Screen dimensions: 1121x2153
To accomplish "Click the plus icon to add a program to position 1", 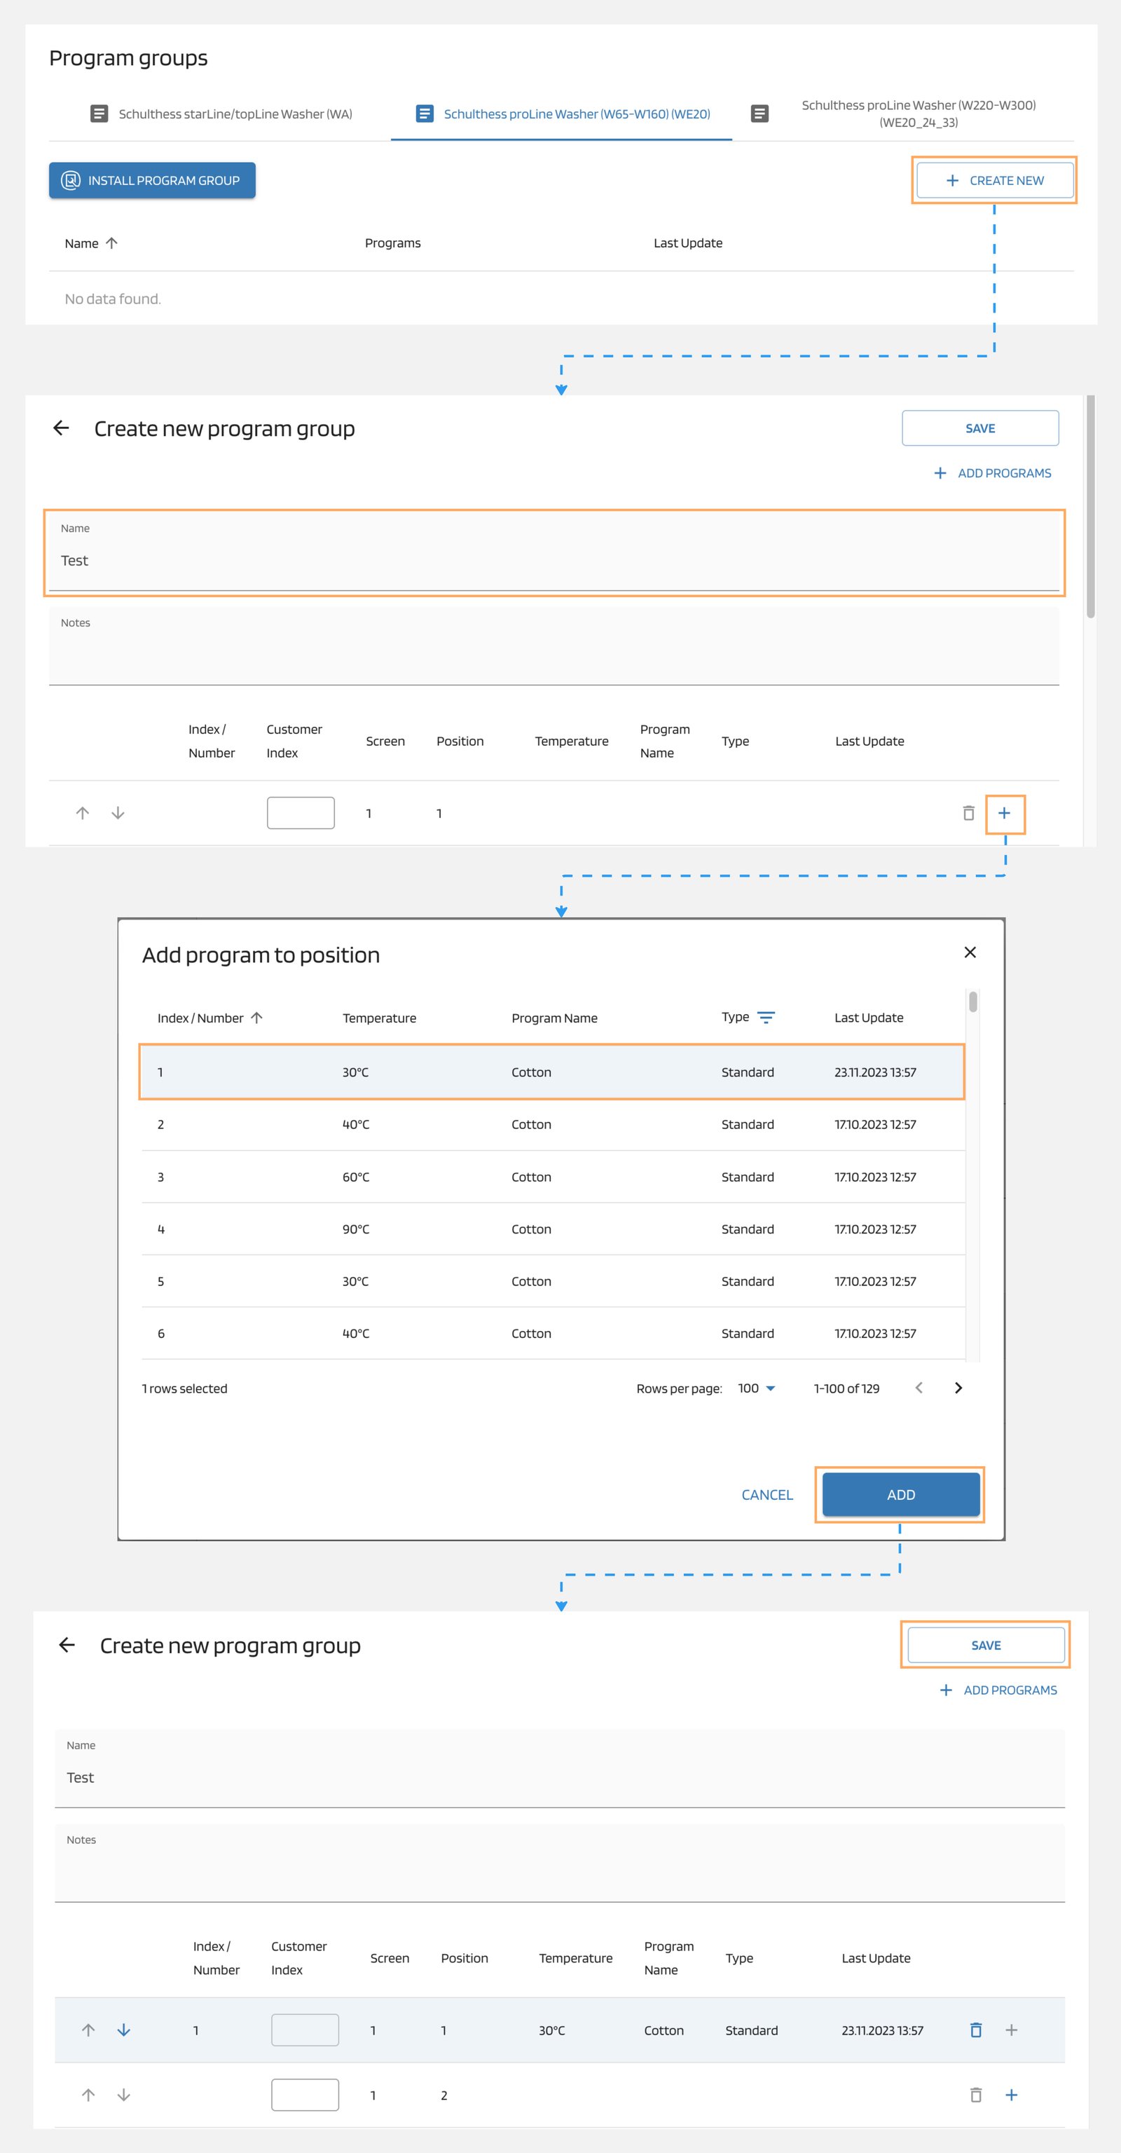I will pos(1005,812).
